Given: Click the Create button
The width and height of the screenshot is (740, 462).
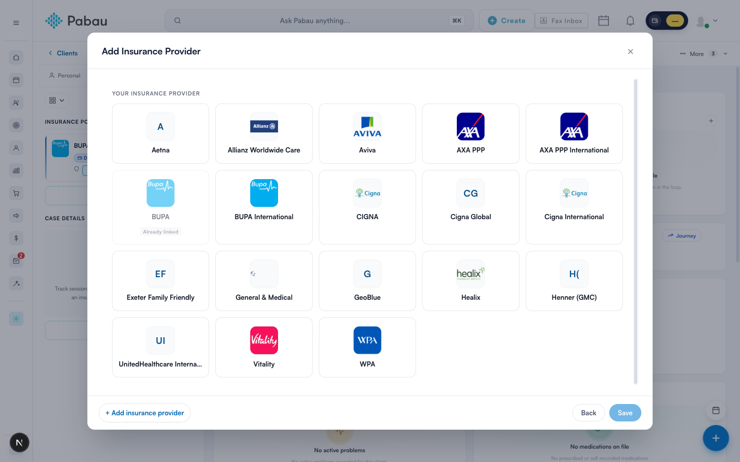Looking at the screenshot, I should tap(507, 21).
